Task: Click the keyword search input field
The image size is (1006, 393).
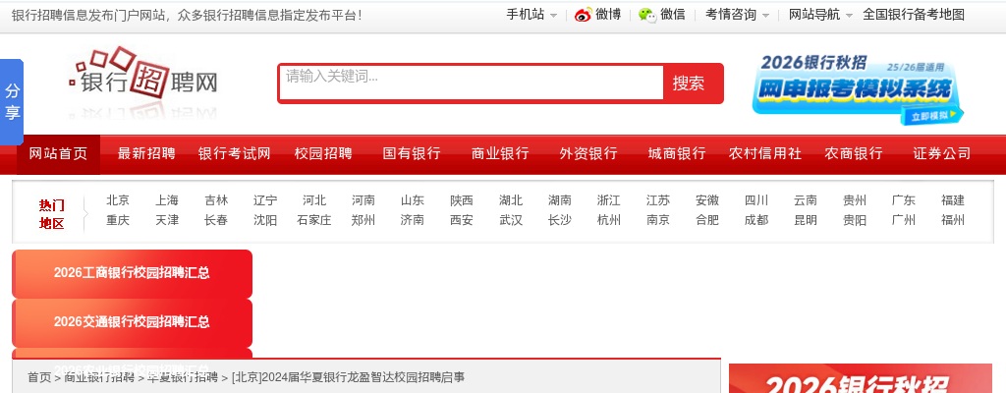Action: [x=472, y=83]
